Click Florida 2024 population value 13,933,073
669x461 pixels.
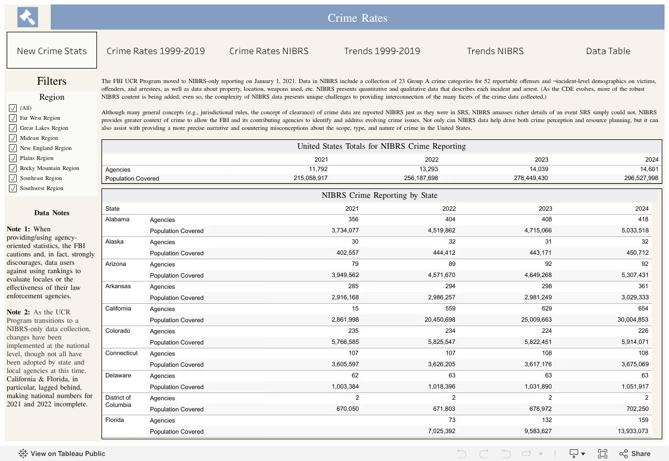633,431
